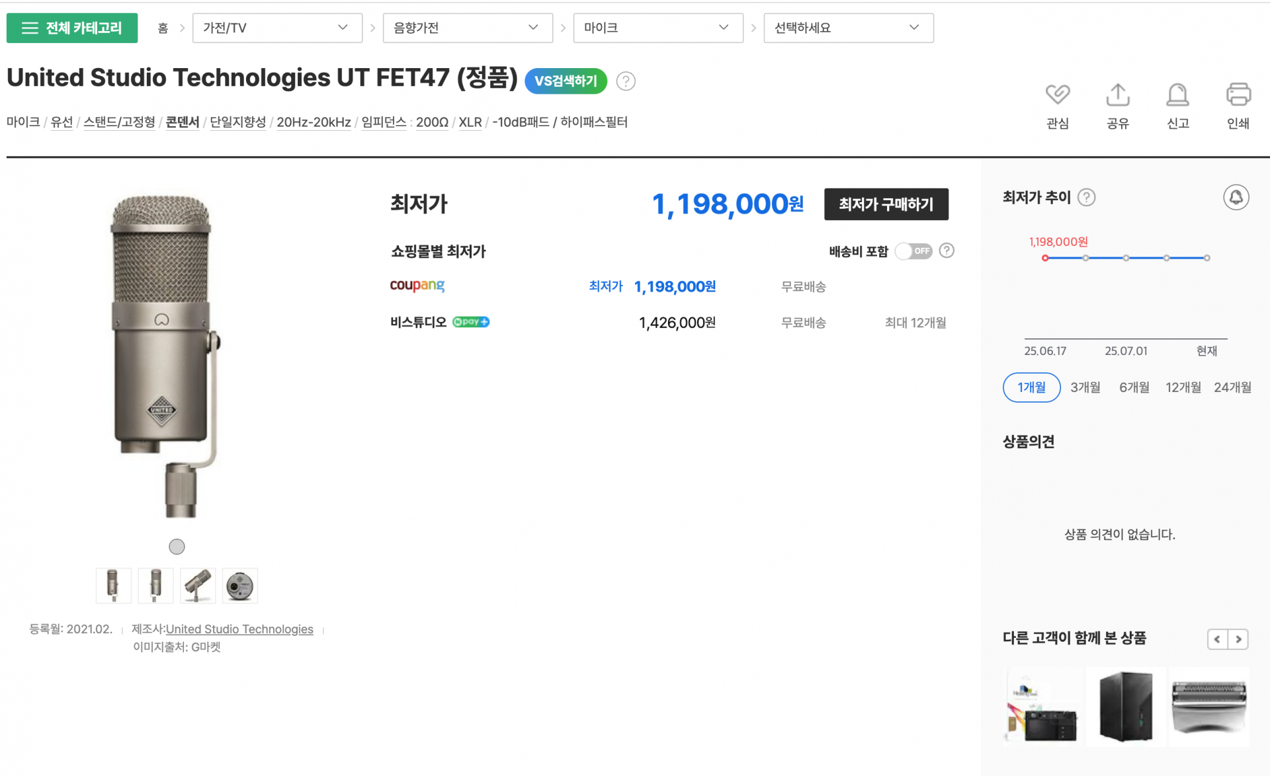Expand the 선택하세요 dropdown
Image resolution: width=1270 pixels, height=776 pixels.
[849, 28]
